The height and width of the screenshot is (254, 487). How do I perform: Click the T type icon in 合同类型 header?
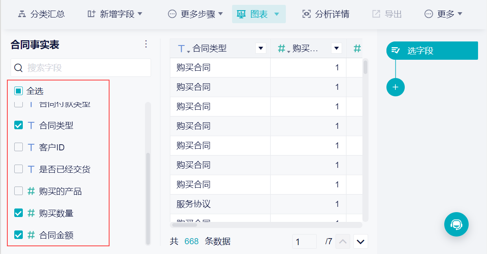point(182,49)
